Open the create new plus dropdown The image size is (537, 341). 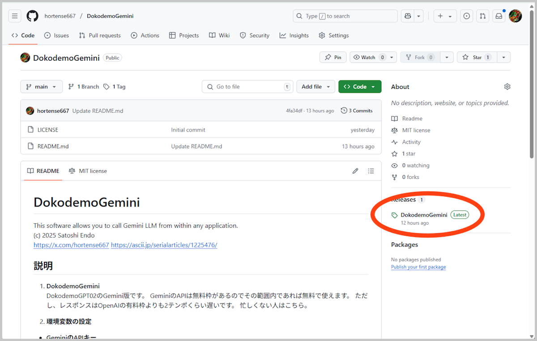pos(445,16)
